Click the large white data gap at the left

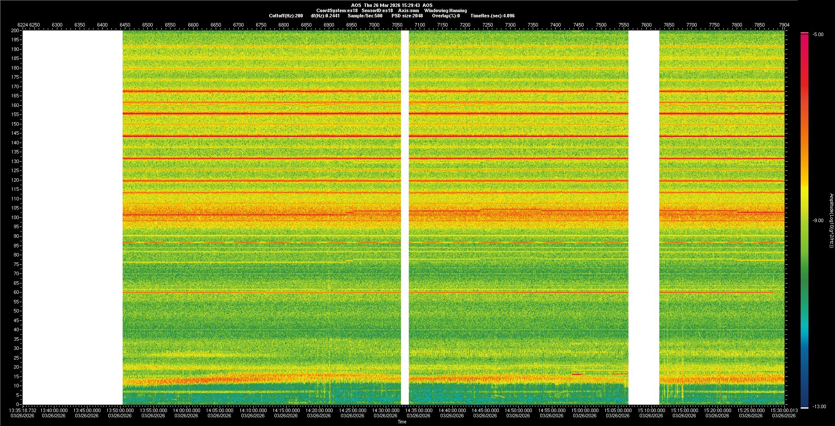pyautogui.click(x=72, y=217)
